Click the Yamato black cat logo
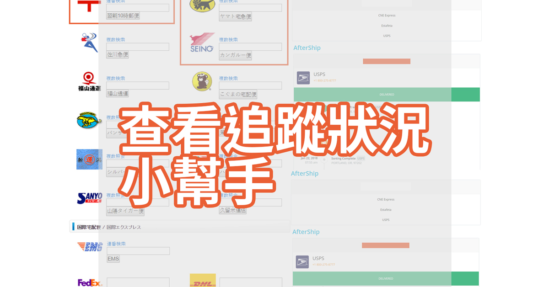The height and width of the screenshot is (287, 549). point(202,5)
